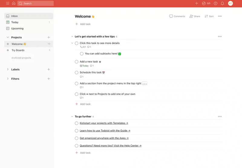Click the quick add plus icon in top bar
The height and width of the screenshot is (168, 242).
pos(197,3)
